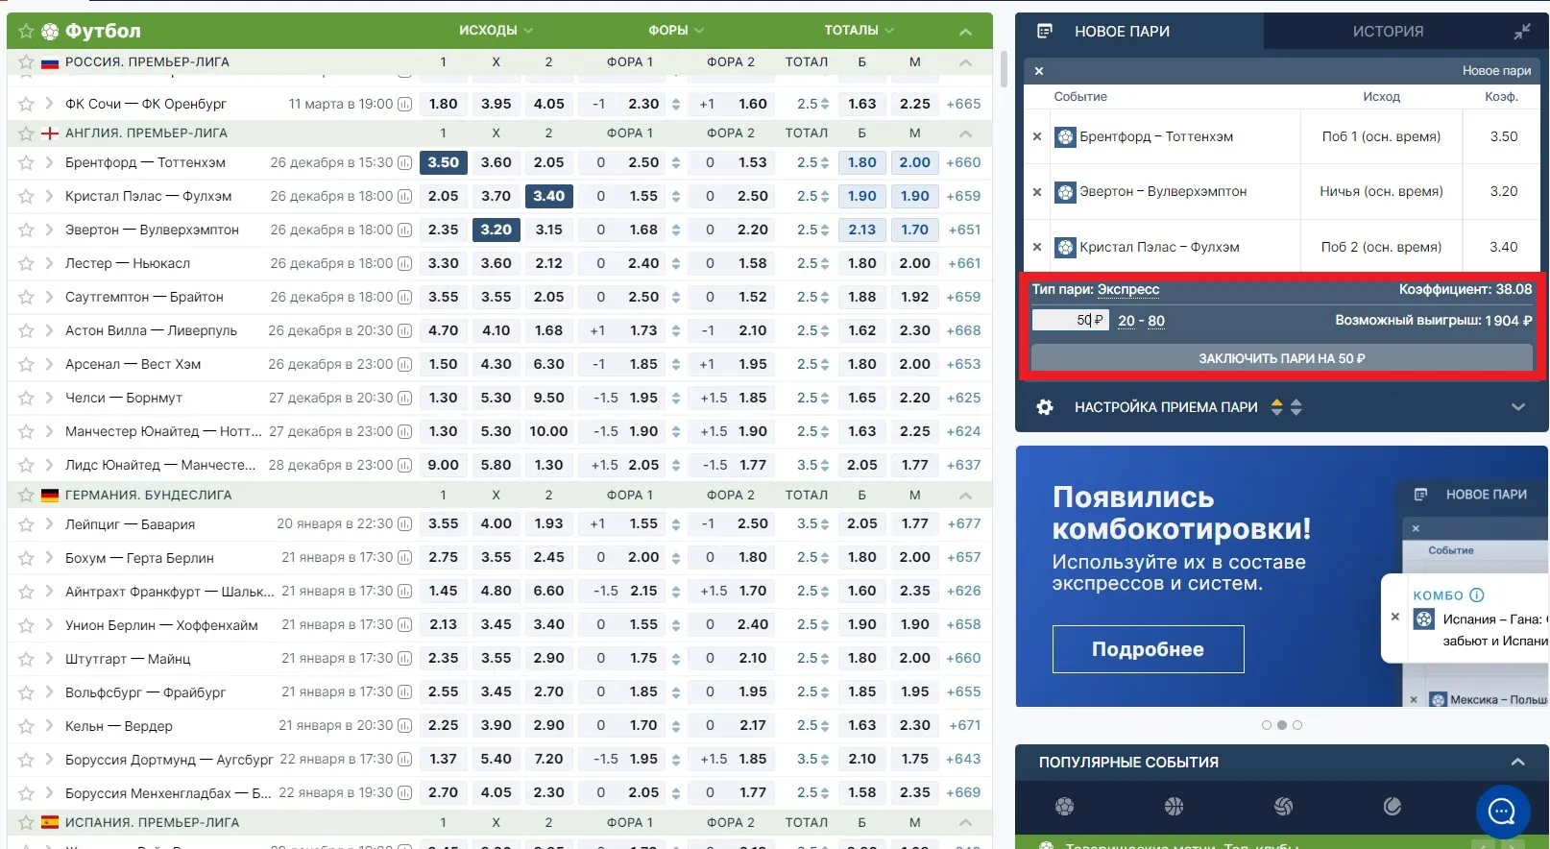Remove Брентфорд – Тоттенхэм from bet slip

point(1037,137)
